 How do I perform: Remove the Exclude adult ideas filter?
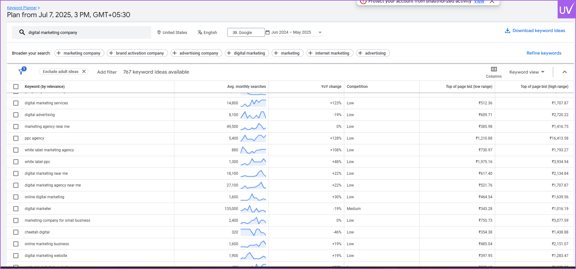pyautogui.click(x=84, y=71)
